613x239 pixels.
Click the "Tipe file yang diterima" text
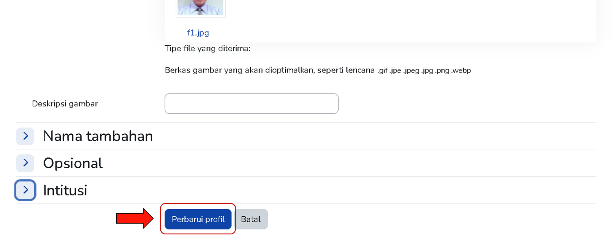point(208,49)
